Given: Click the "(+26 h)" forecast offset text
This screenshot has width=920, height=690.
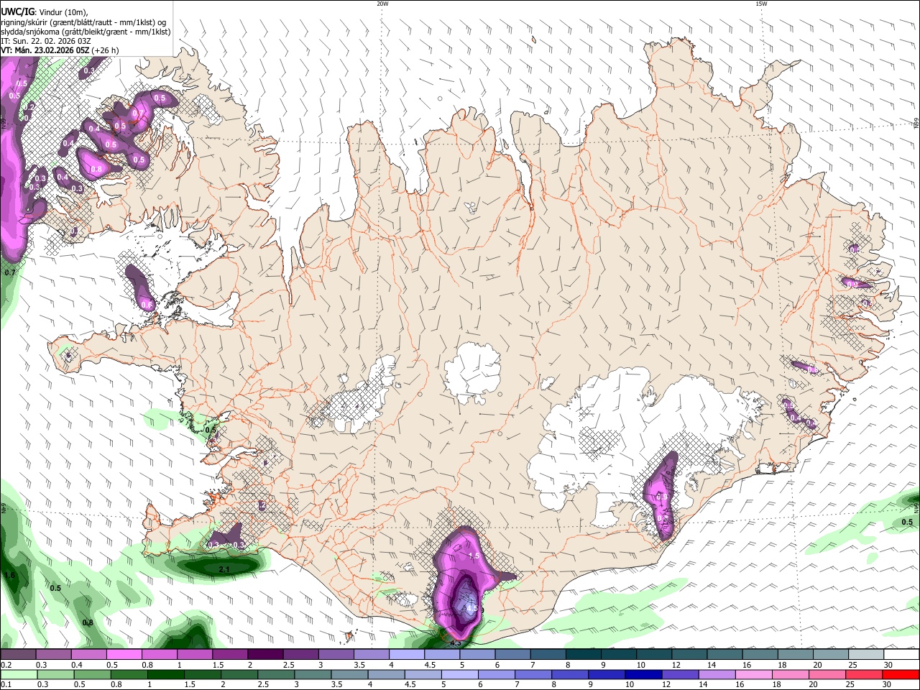Looking at the screenshot, I should pos(105,50).
